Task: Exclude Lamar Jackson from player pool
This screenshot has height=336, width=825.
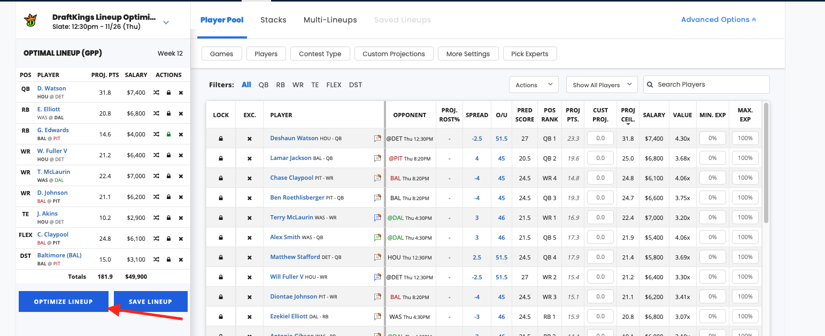Action: (249, 158)
